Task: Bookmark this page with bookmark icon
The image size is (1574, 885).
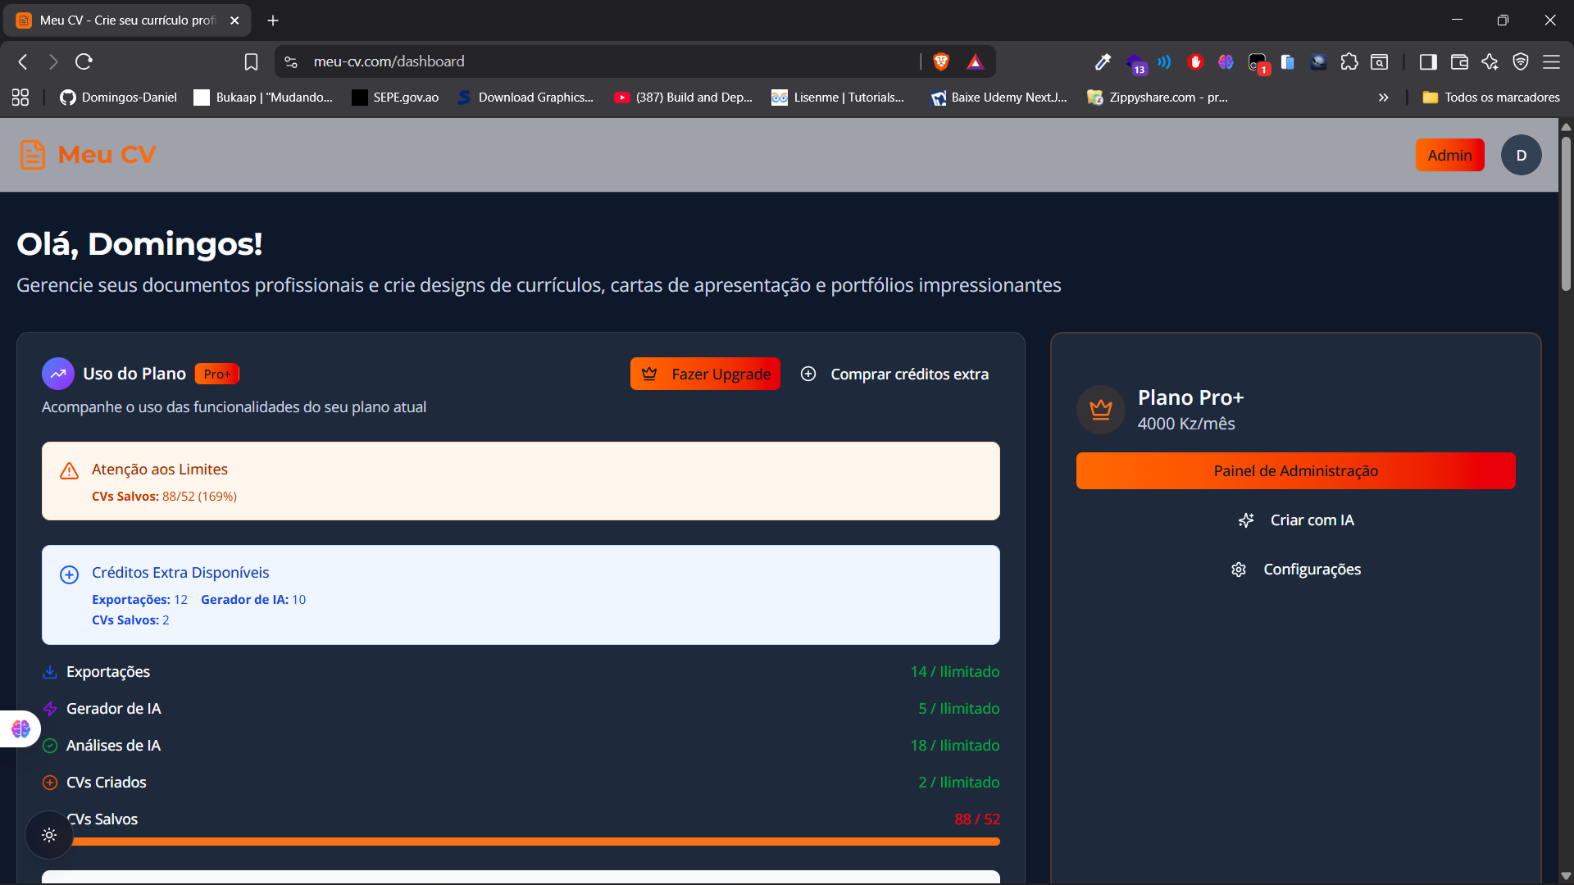Action: click(251, 61)
